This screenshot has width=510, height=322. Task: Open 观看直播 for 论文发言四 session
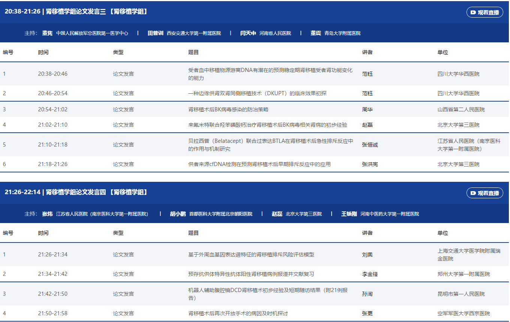(485, 193)
